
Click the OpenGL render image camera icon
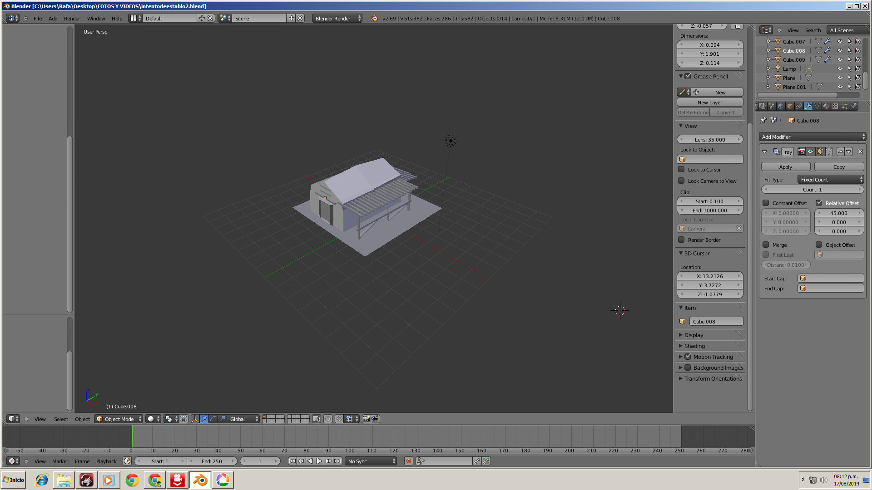366,419
